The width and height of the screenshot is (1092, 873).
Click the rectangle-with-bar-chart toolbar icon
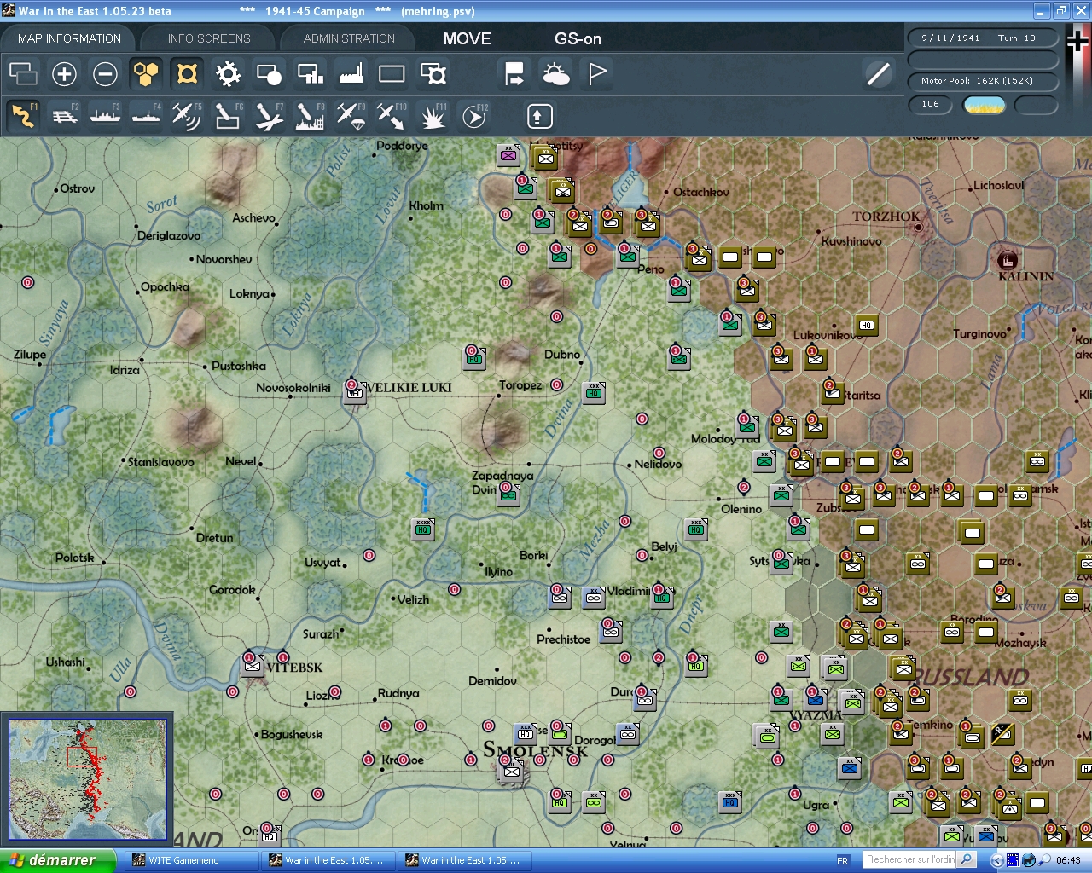click(310, 74)
